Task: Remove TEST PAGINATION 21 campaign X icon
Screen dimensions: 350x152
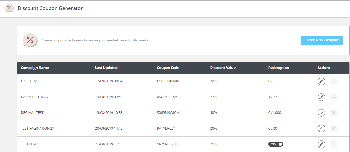Action: tap(334, 128)
